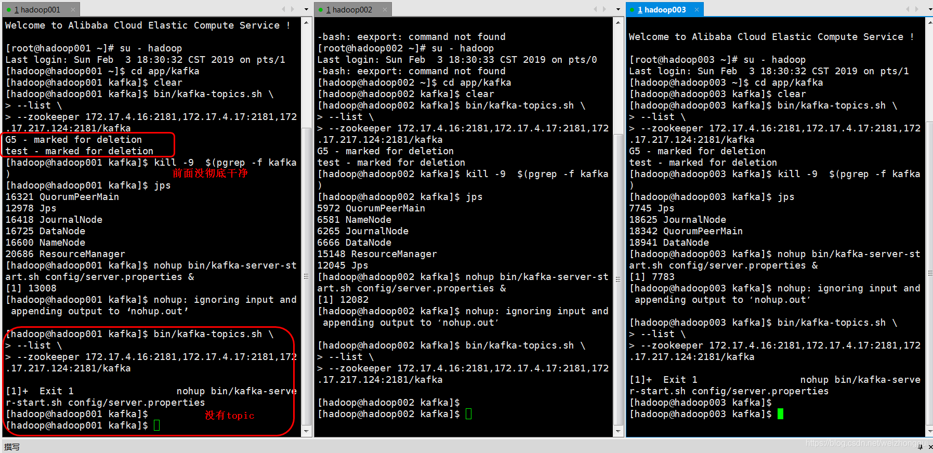Click the hadoop003 vertical scrollbar thumb
Image resolution: width=933 pixels, height=453 pixels.
click(929, 273)
